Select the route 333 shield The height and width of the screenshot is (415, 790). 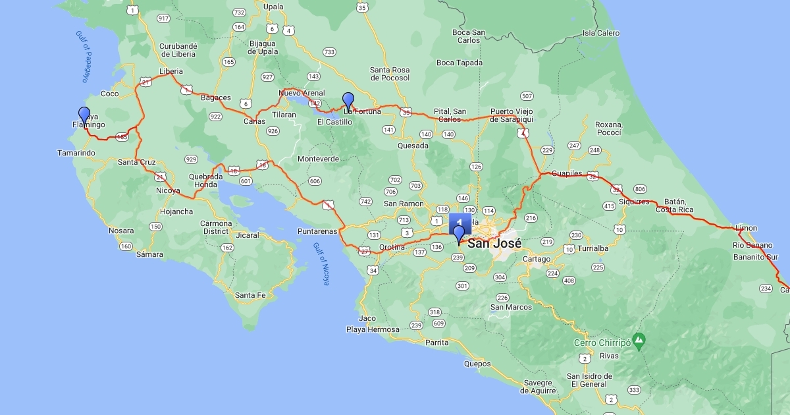pos(634,390)
